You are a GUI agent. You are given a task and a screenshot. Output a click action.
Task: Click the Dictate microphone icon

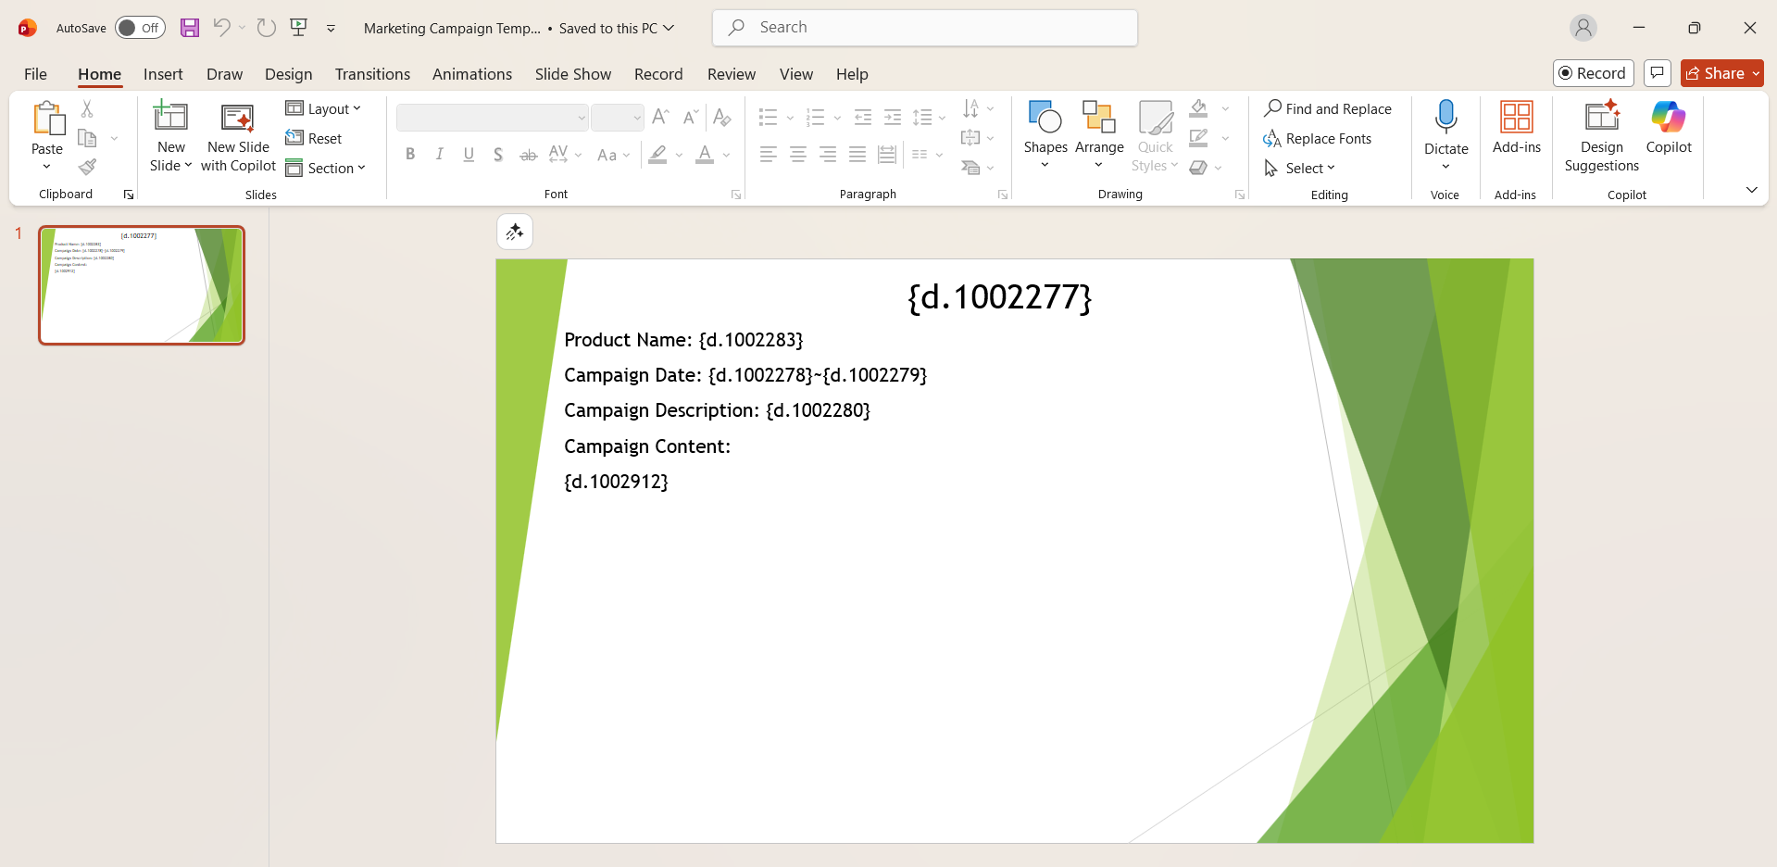[1445, 119]
